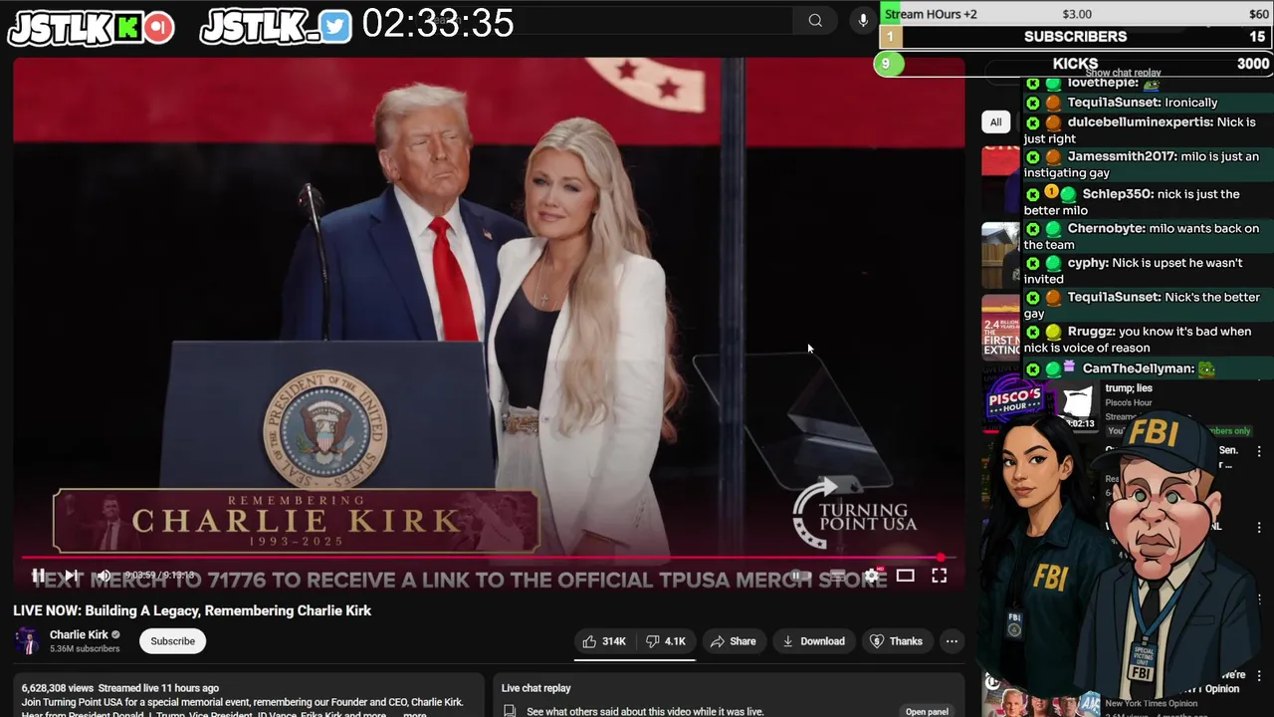The width and height of the screenshot is (1274, 717).
Task: Open the Charlie Kirk channel avatar
Action: click(x=27, y=641)
